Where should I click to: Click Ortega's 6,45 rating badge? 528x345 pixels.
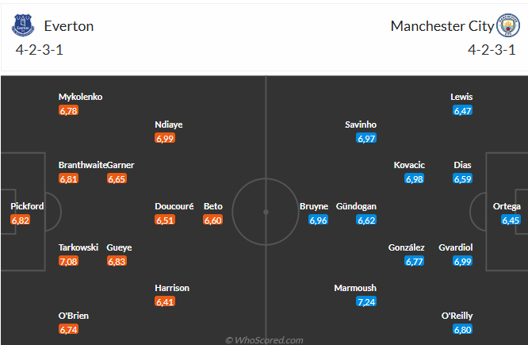pos(511,220)
